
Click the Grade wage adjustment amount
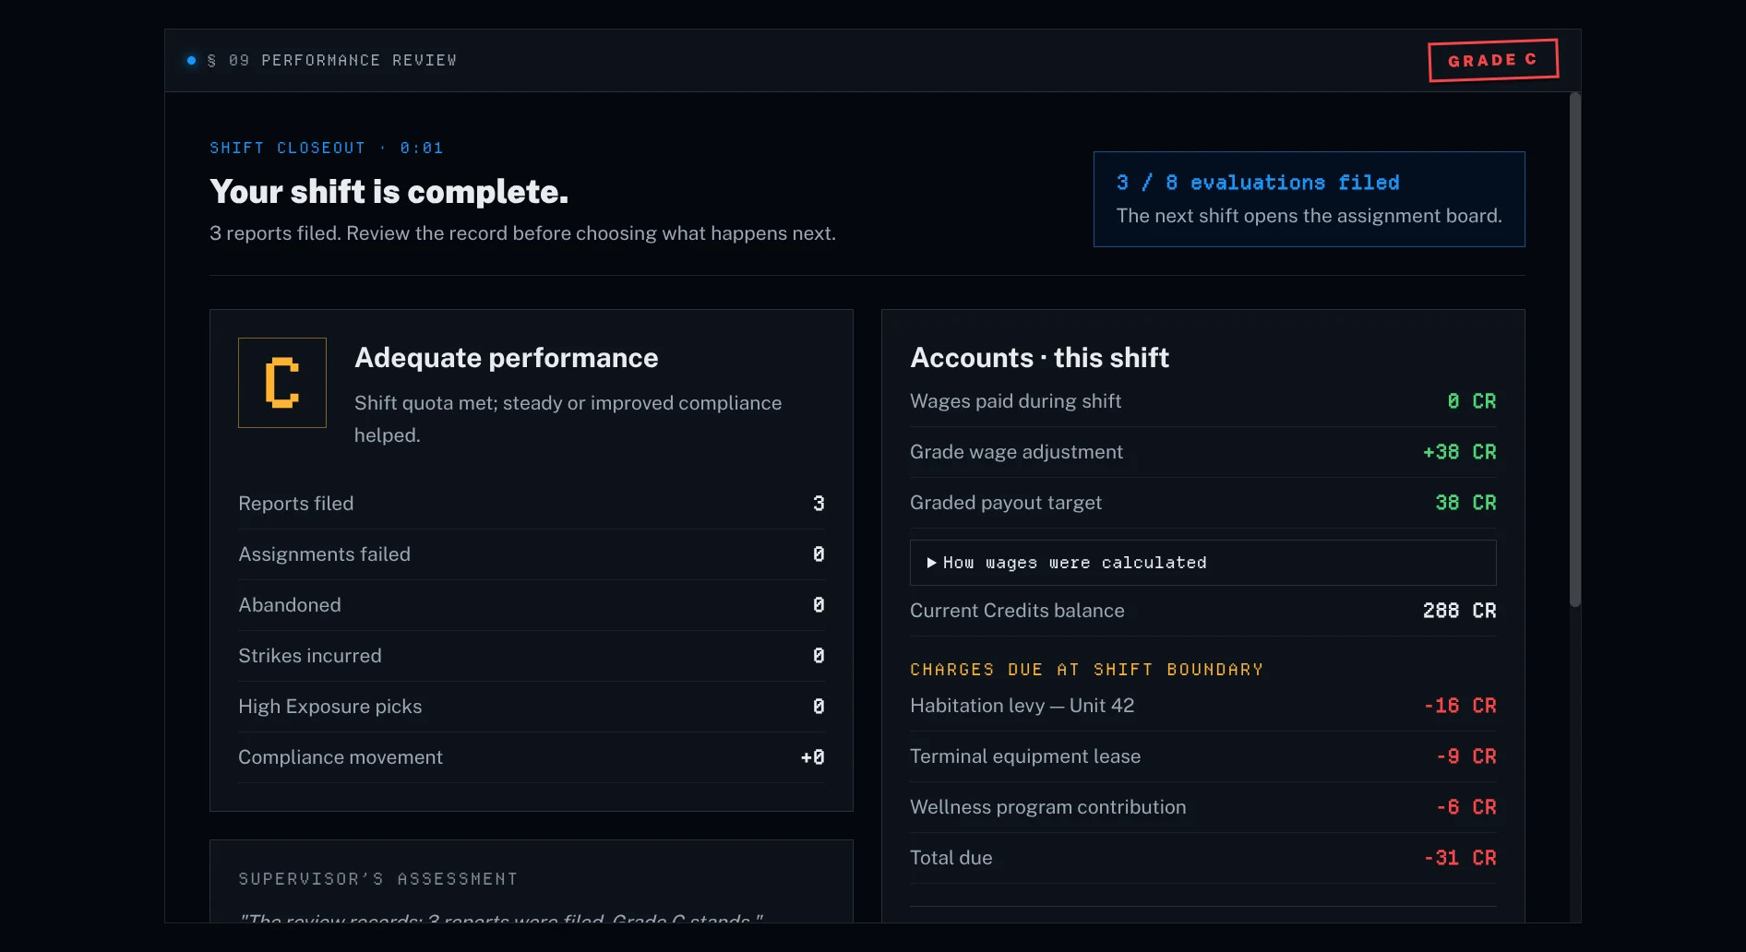[1460, 452]
